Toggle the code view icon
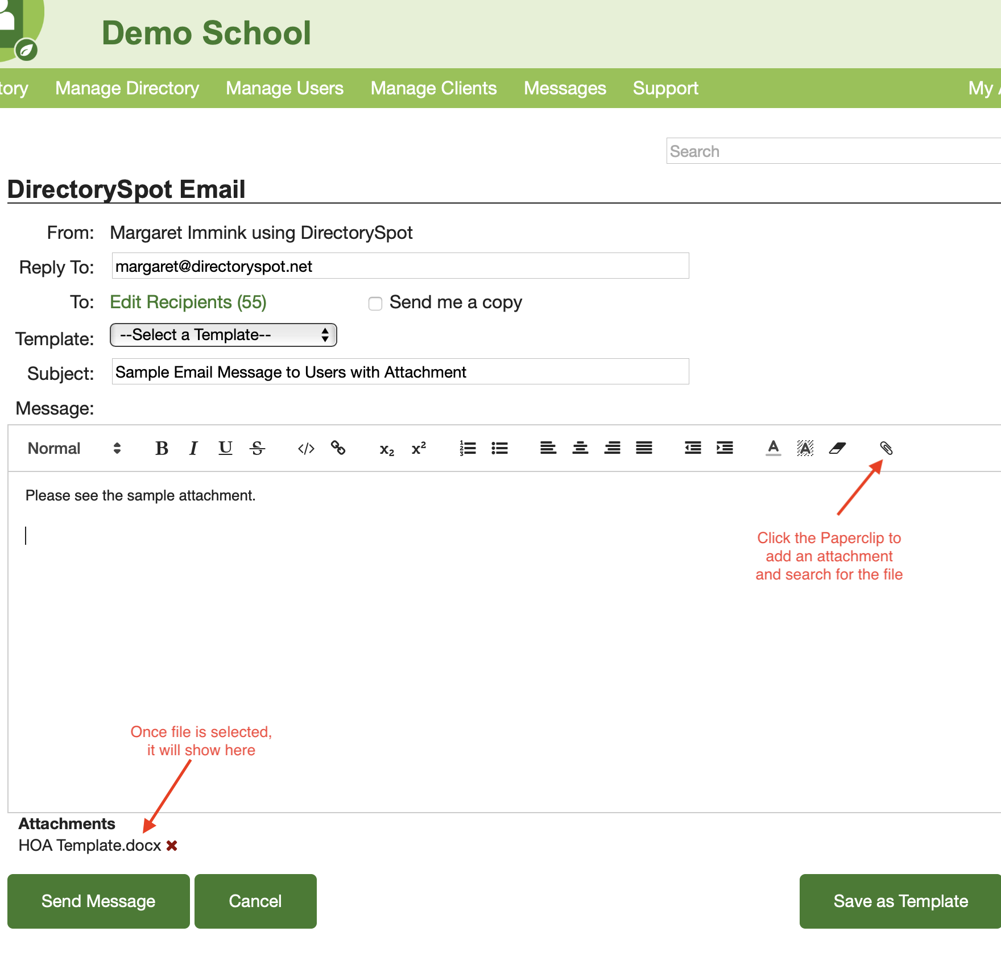 306,448
